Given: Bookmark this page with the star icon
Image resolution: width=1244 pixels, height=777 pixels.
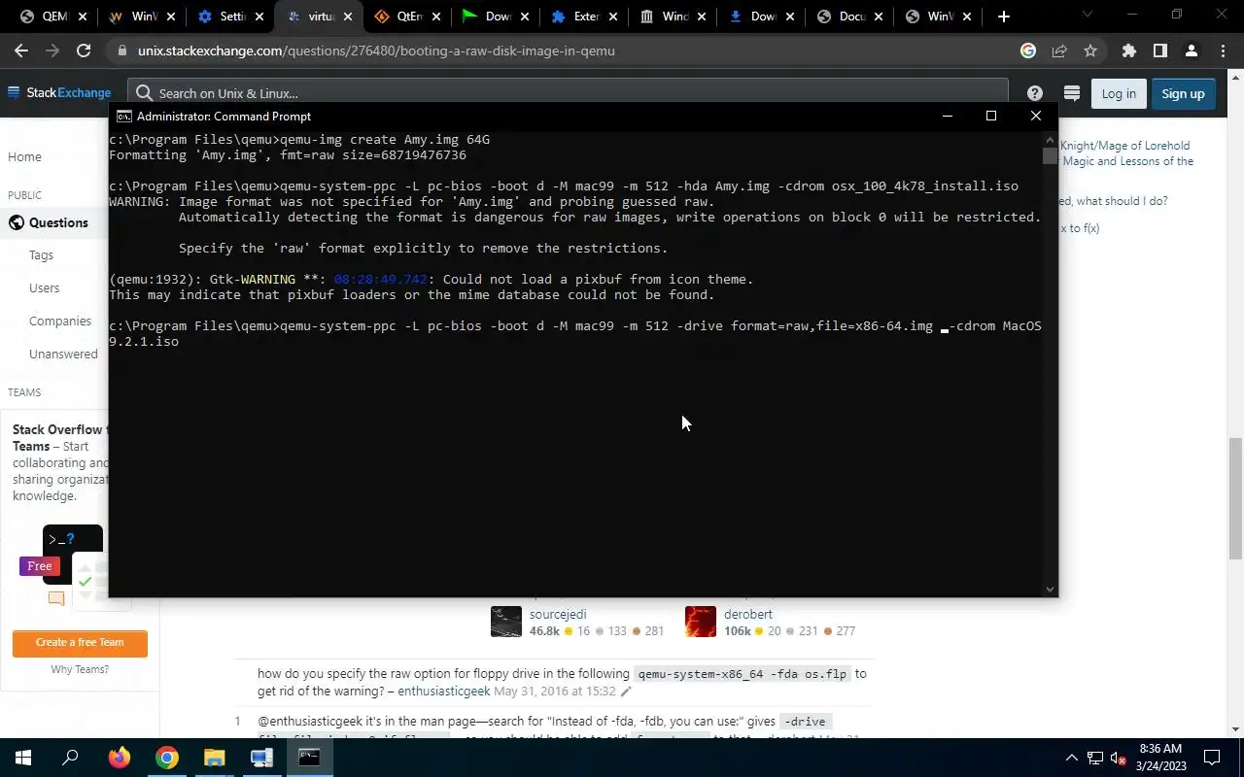Looking at the screenshot, I should pos(1090,51).
